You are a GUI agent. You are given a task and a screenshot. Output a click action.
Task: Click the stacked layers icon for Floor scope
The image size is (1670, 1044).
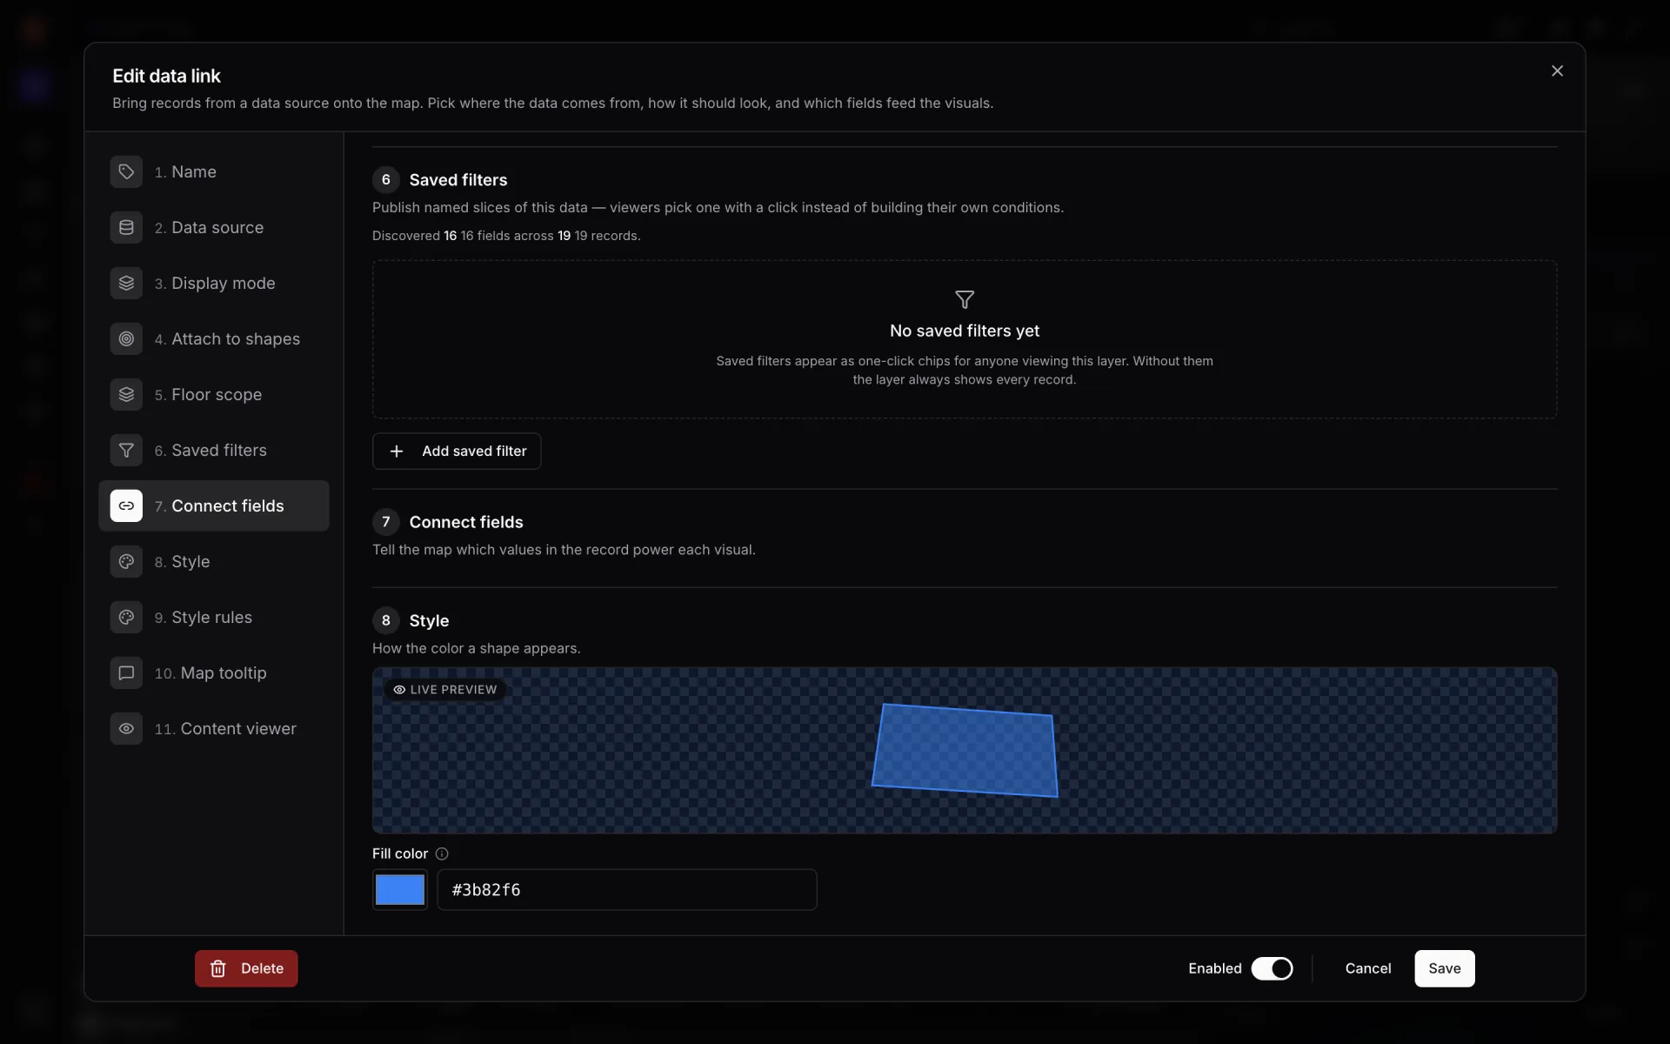[126, 394]
